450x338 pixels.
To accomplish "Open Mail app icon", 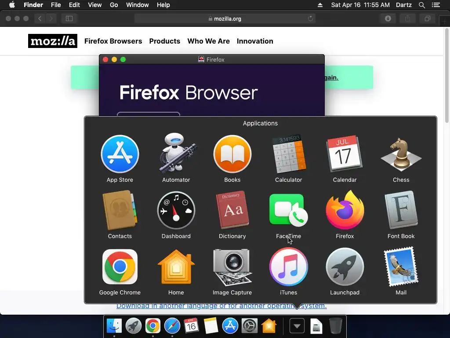I will (x=401, y=267).
